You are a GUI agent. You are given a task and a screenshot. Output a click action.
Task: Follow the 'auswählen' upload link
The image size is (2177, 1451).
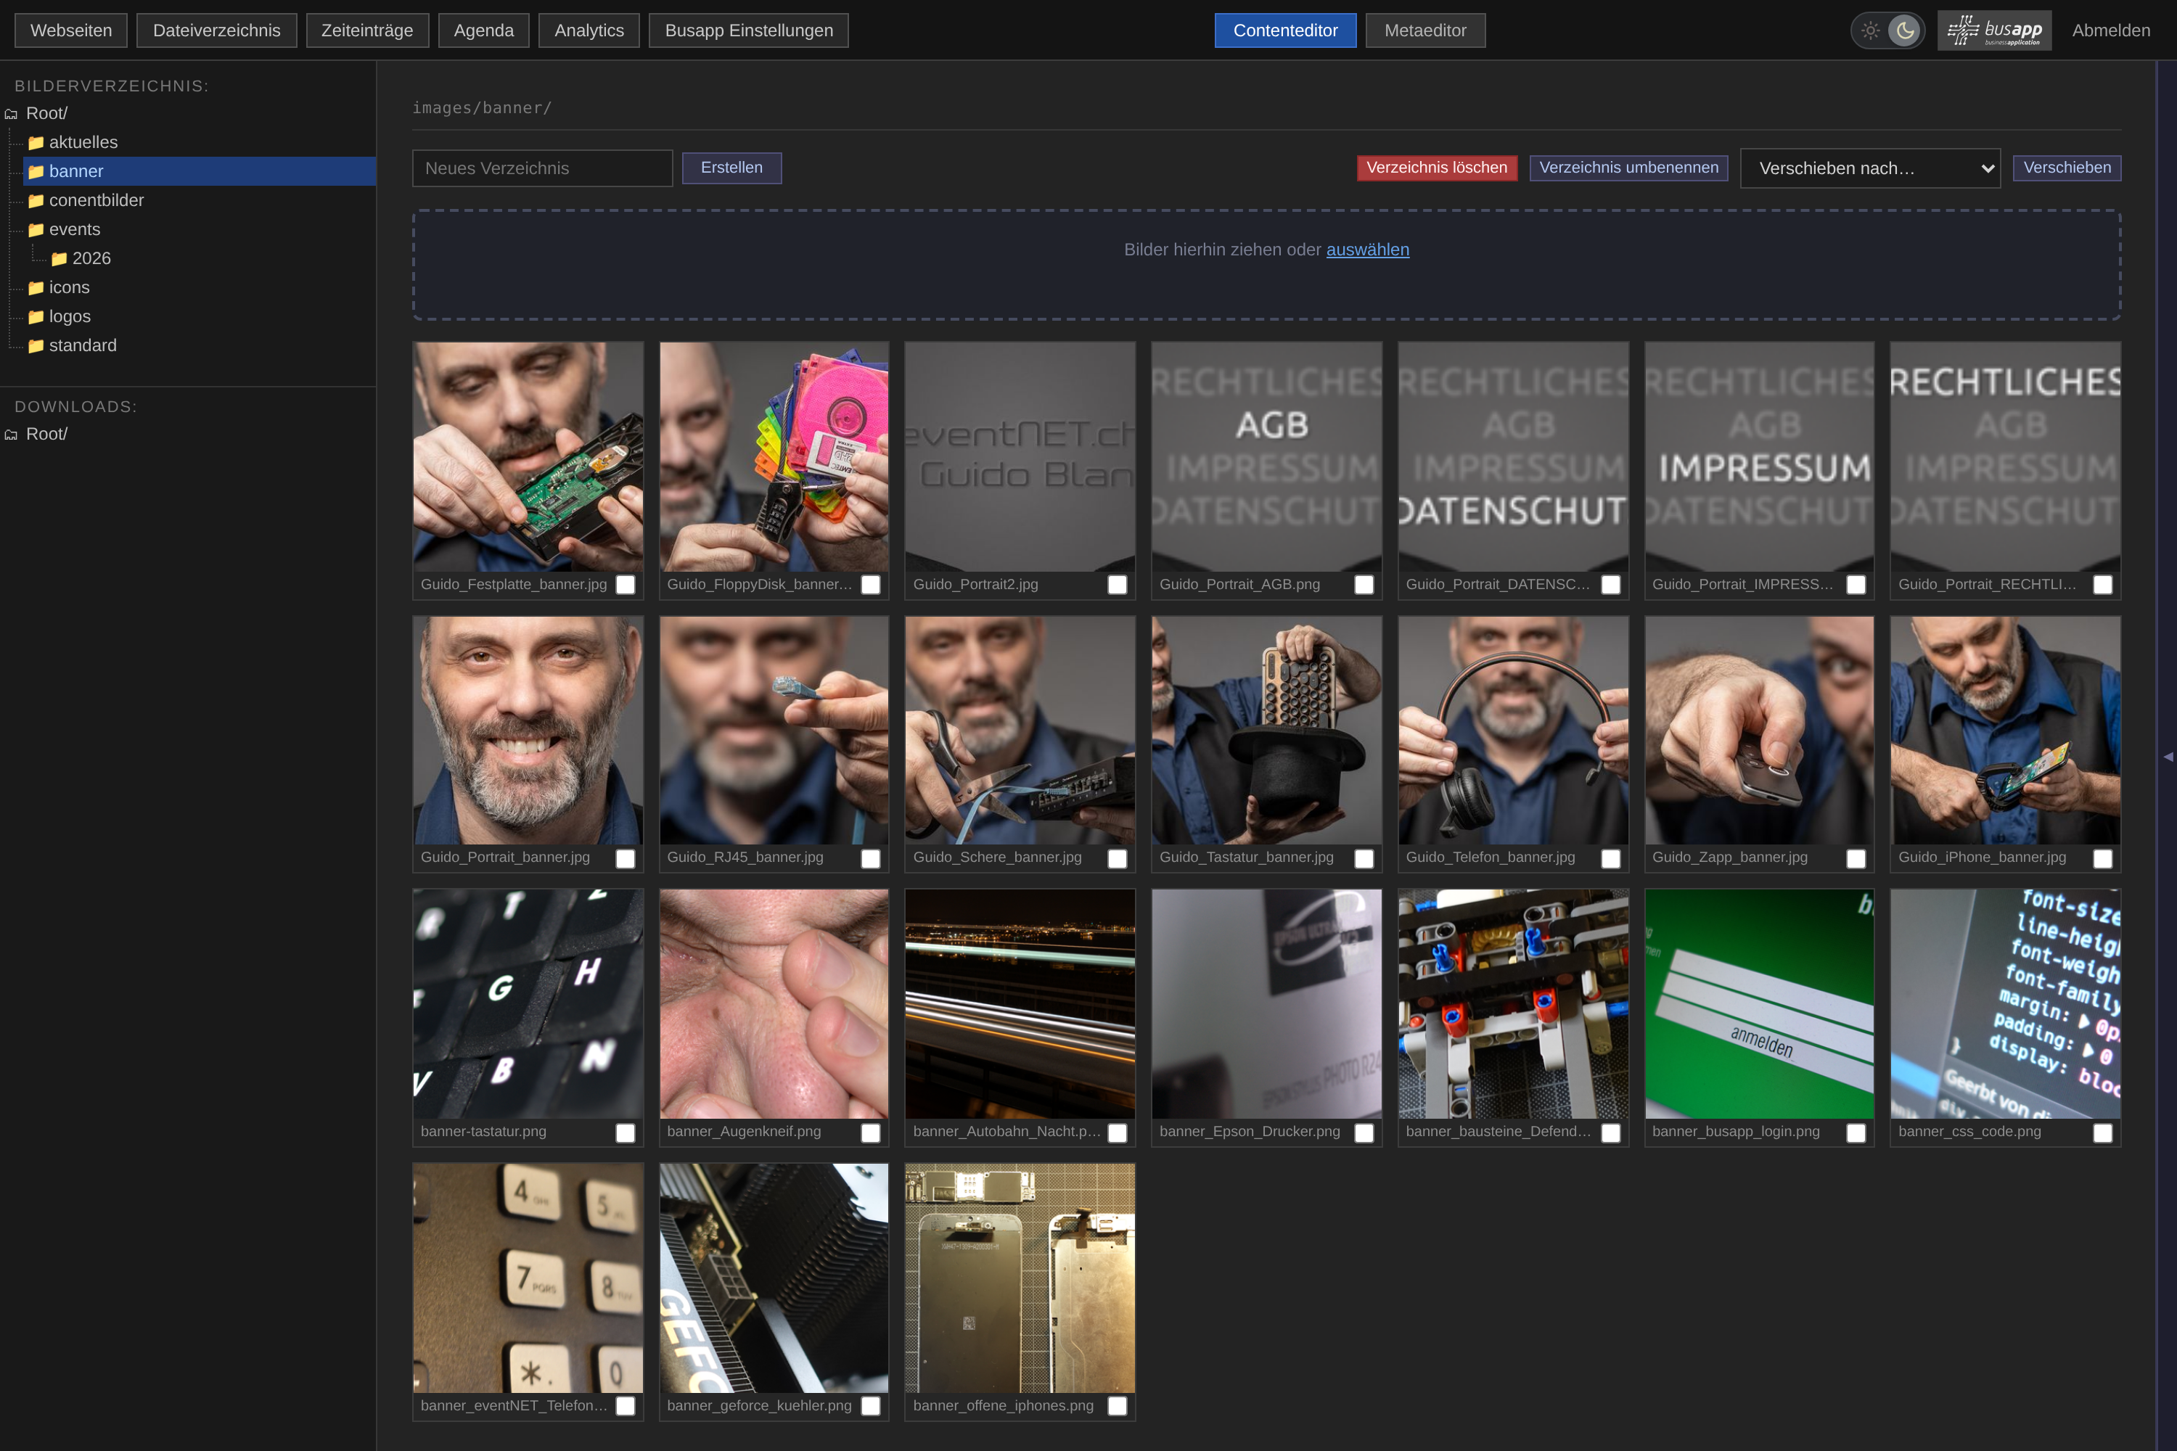point(1367,250)
